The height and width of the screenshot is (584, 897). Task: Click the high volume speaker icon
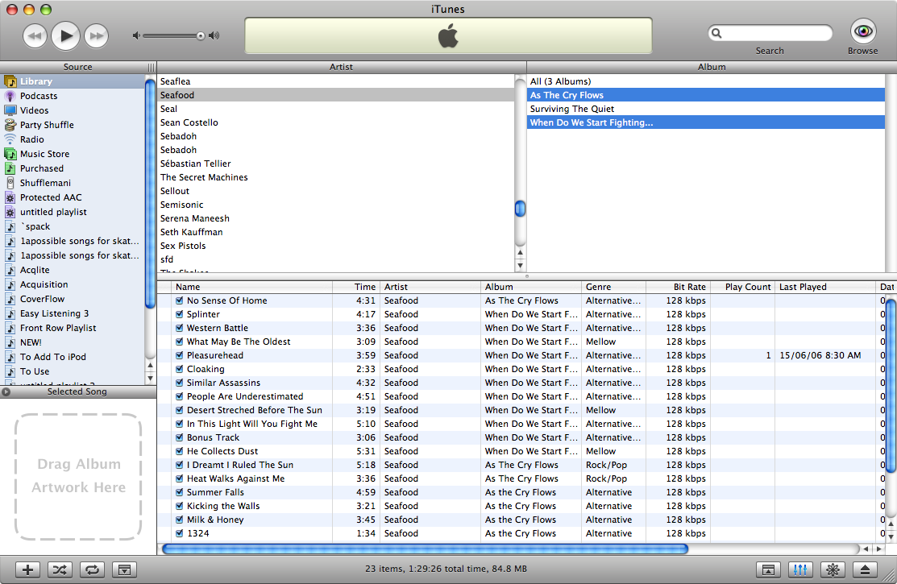[214, 35]
